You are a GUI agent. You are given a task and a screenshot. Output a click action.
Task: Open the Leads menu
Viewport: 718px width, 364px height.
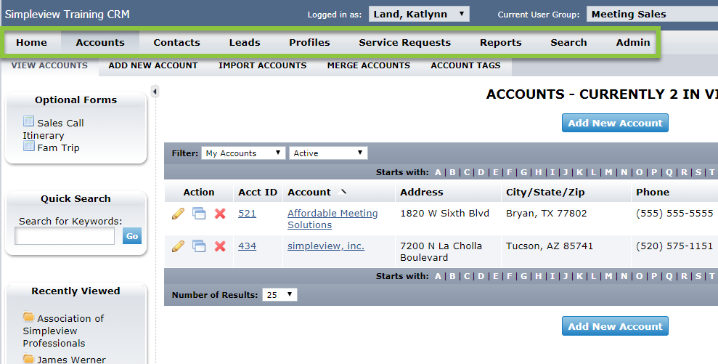click(x=245, y=43)
